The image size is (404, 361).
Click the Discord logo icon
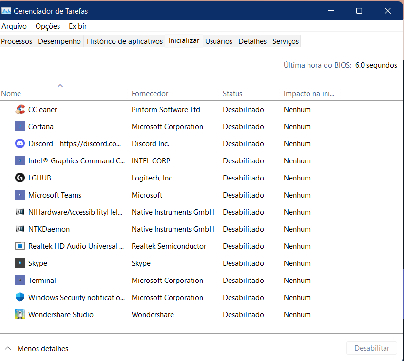pos(20,143)
